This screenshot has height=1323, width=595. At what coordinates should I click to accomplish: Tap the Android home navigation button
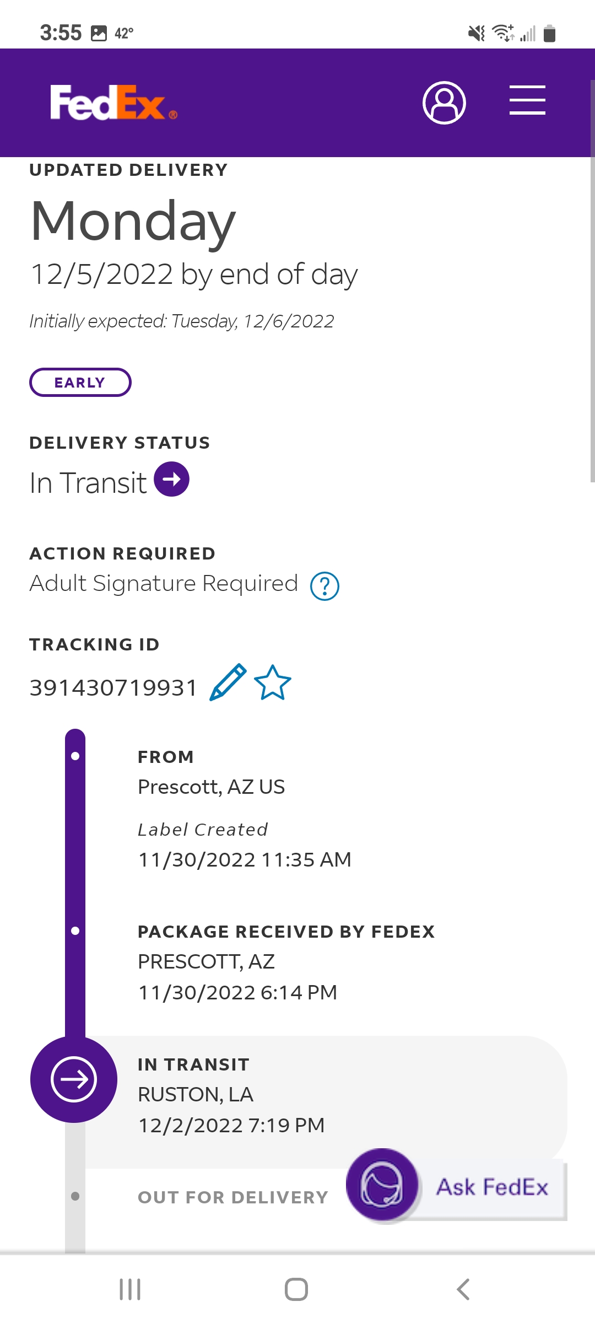tap(297, 1289)
